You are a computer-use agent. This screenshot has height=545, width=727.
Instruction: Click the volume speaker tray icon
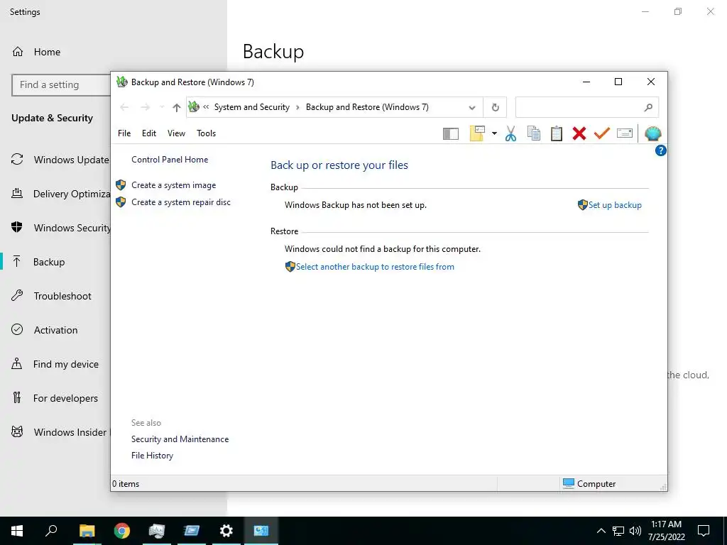635,531
